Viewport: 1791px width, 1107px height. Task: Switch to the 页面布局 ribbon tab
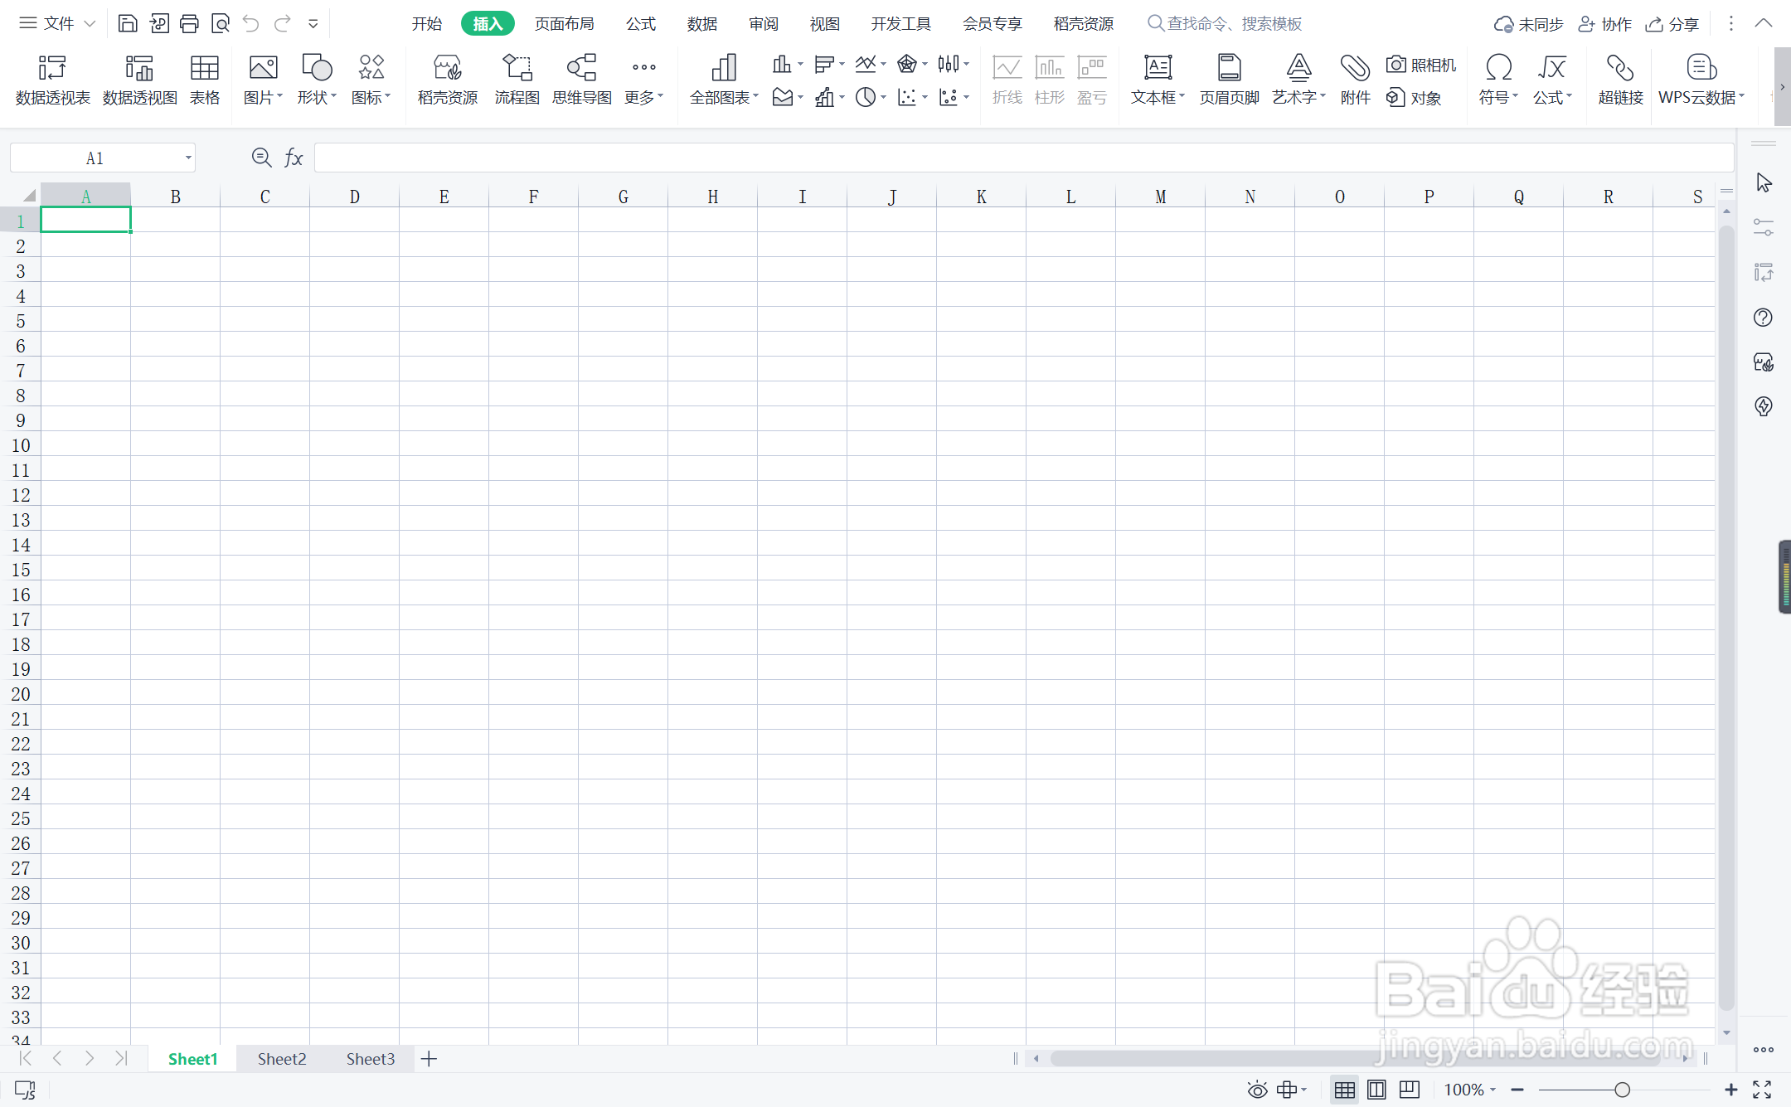(x=564, y=23)
